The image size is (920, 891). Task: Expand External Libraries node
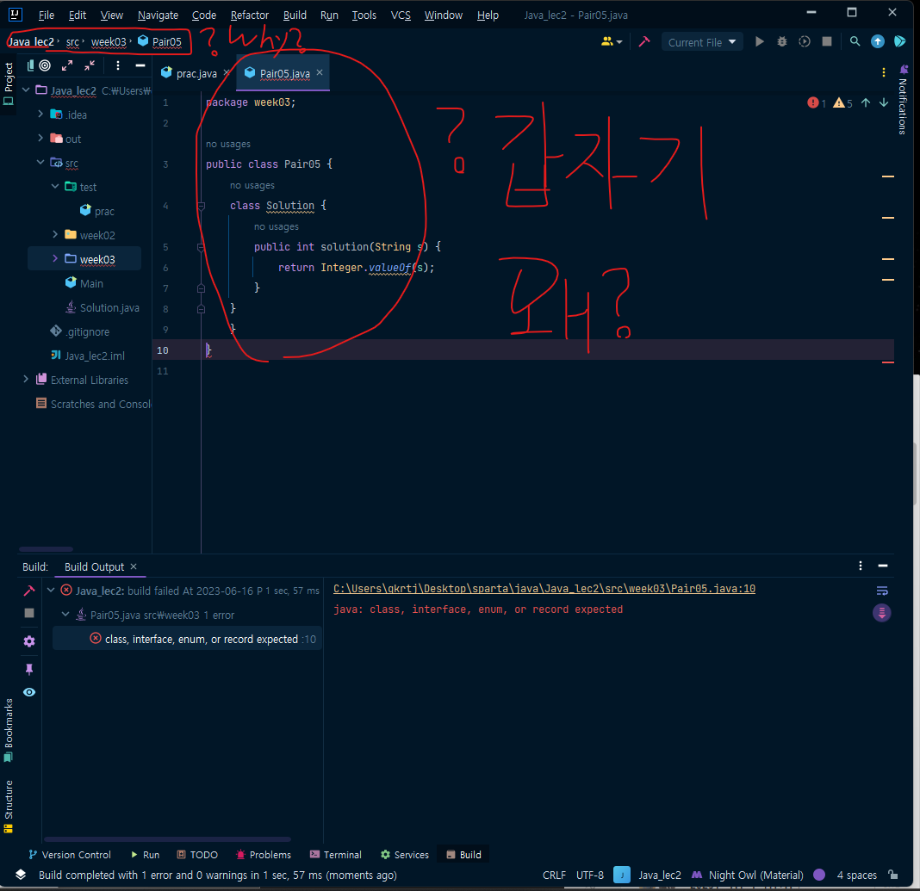pyautogui.click(x=26, y=380)
